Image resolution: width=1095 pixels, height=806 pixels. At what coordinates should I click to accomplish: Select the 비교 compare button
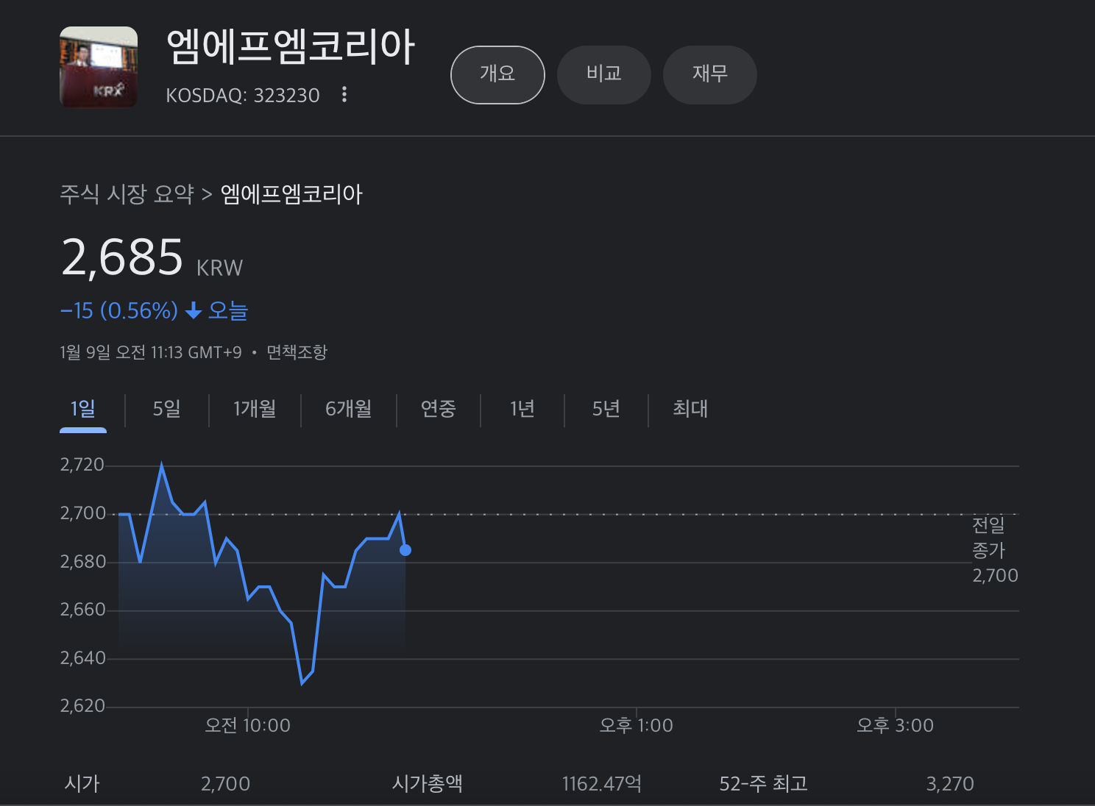tap(604, 74)
